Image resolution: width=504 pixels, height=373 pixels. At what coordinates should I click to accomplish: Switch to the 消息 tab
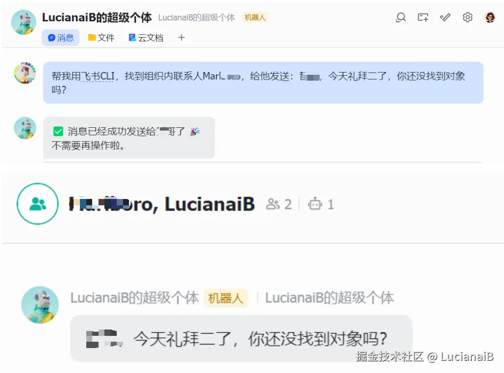61,38
